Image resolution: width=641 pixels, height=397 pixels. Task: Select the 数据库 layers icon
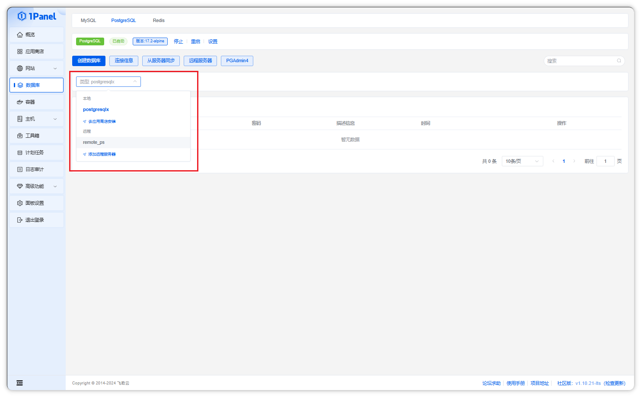pos(20,85)
